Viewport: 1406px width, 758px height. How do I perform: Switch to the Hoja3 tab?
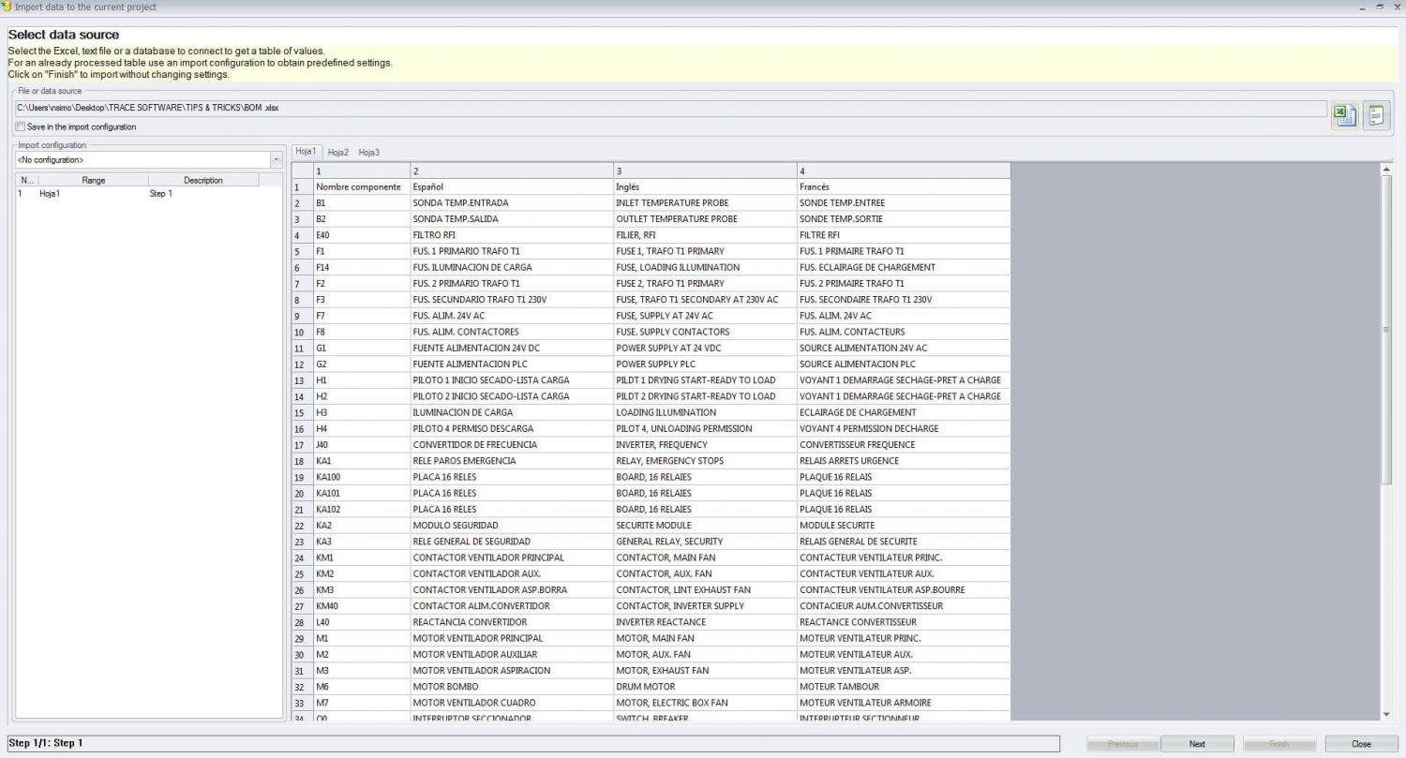click(369, 152)
